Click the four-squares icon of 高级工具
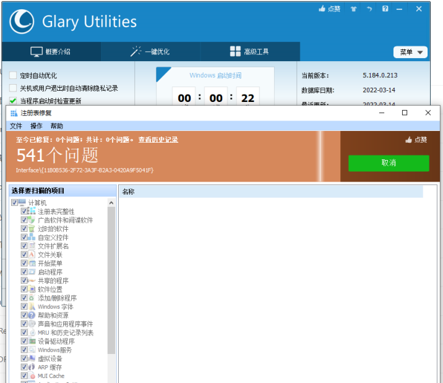Image resolution: width=443 pixels, height=383 pixels. pos(235,51)
